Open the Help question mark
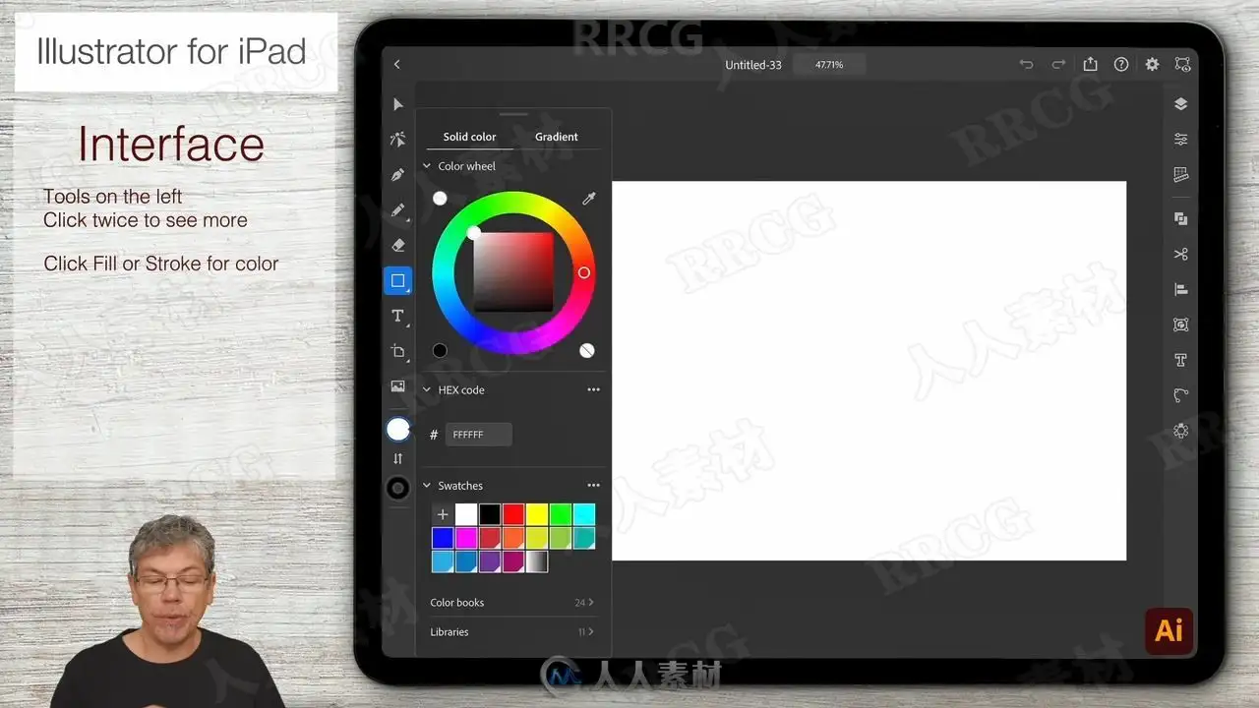The width and height of the screenshot is (1259, 708). [1121, 64]
